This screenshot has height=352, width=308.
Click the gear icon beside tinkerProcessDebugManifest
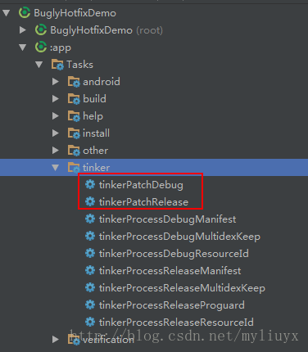tap(90, 219)
